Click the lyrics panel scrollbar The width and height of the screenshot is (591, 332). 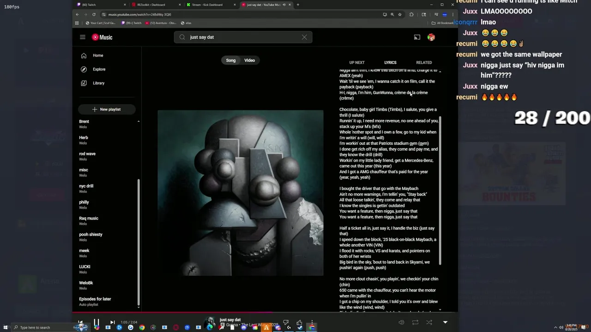(x=440, y=190)
